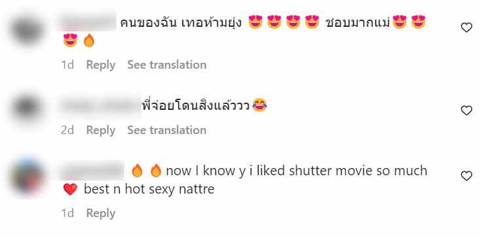This screenshot has width=481, height=238.
Task: Like the comment with the laughing emoji
Action: pos(466,110)
